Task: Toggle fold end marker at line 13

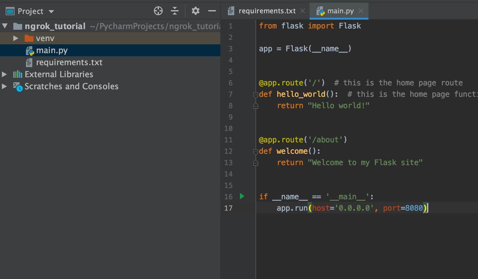Action: point(255,163)
